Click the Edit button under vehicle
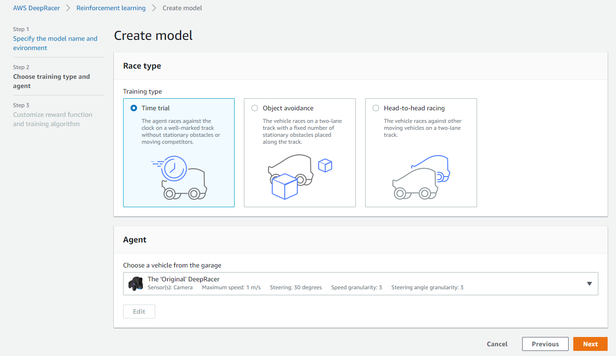Screen dimensions: 616x356 [x=139, y=311]
